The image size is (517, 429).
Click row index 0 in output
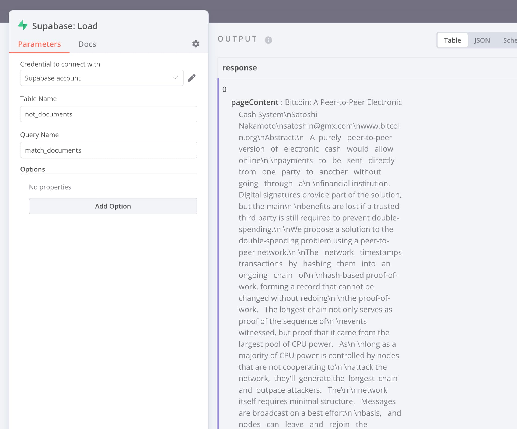pos(224,89)
